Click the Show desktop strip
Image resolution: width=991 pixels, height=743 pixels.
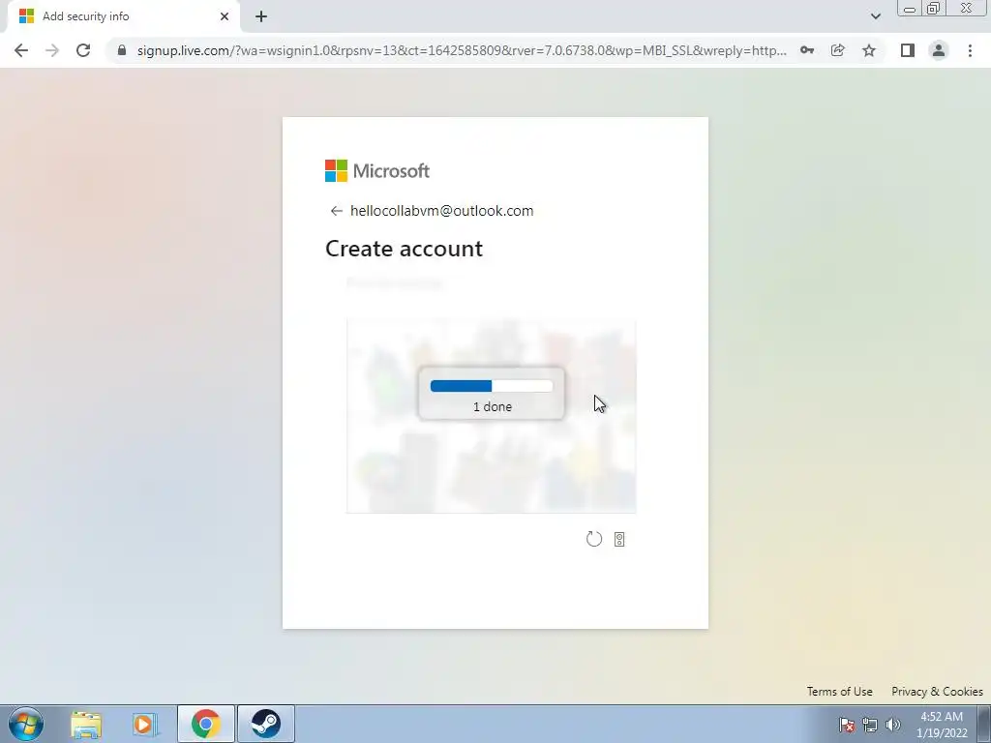(x=984, y=724)
